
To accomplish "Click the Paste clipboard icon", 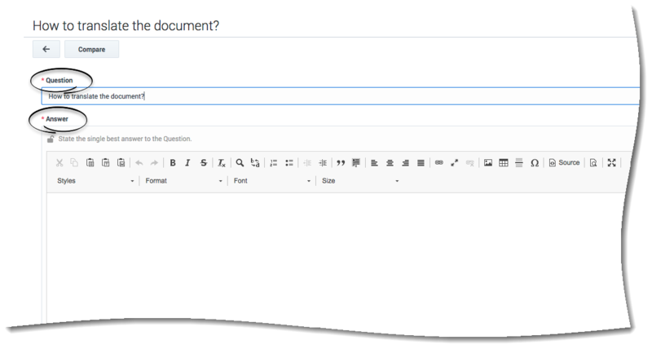I will click(x=90, y=162).
